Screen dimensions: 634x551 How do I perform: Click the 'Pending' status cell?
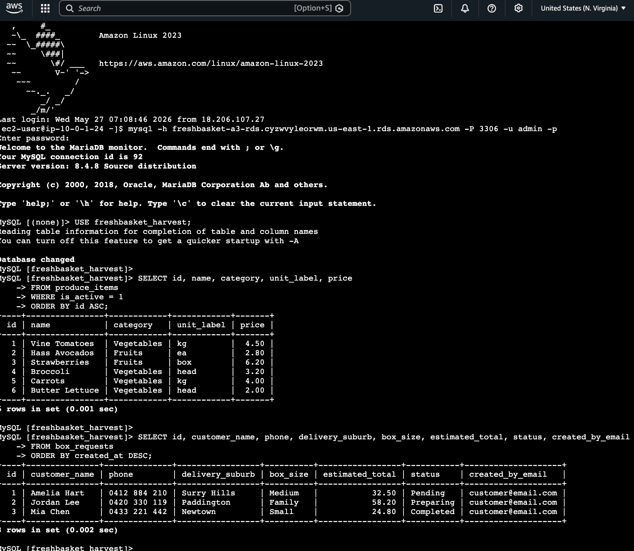(427, 493)
